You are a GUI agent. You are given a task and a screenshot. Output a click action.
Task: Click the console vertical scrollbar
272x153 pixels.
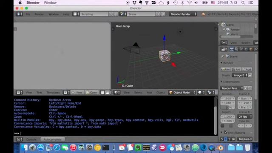[x=215, y=121]
